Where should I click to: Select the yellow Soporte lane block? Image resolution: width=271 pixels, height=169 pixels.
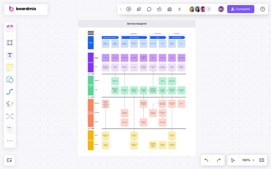91,140
